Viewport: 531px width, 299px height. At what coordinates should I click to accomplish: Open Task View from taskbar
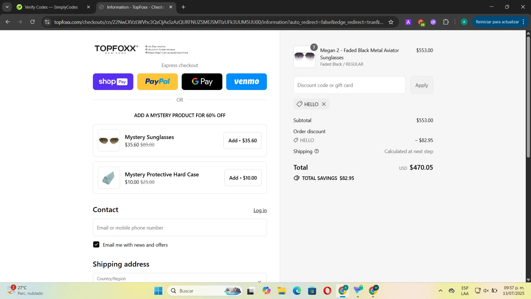[251, 291]
